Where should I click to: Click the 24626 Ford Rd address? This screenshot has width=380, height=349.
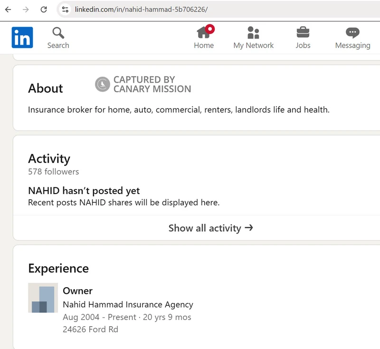tap(90, 330)
